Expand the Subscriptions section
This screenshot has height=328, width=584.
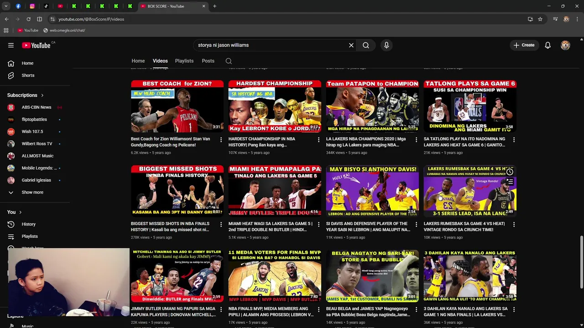[26, 95]
